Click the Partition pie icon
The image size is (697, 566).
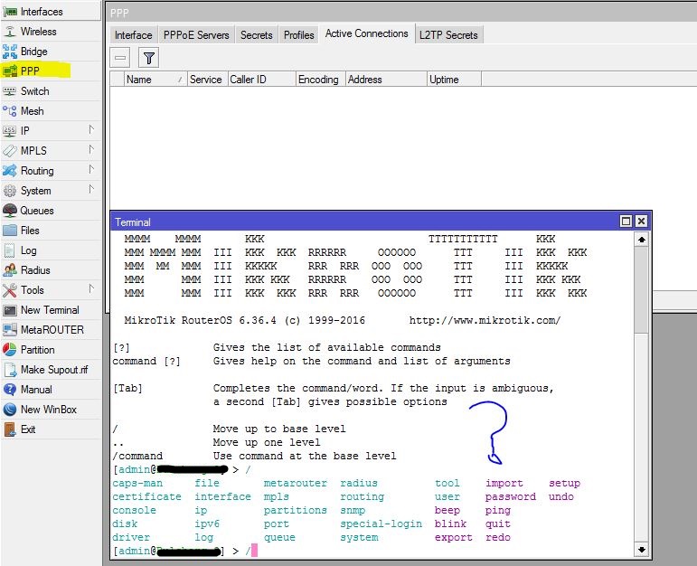point(10,350)
